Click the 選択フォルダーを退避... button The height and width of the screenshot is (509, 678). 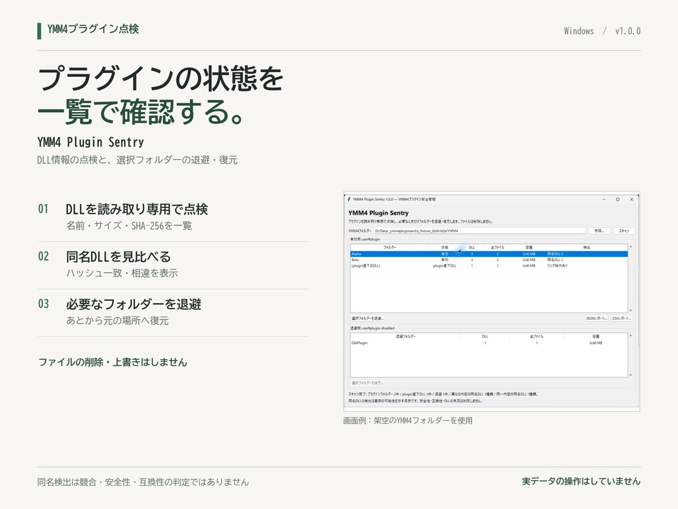[367, 318]
